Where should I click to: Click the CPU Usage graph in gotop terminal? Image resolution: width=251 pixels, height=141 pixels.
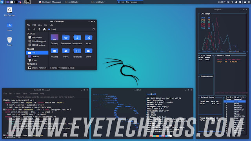click(x=222, y=34)
